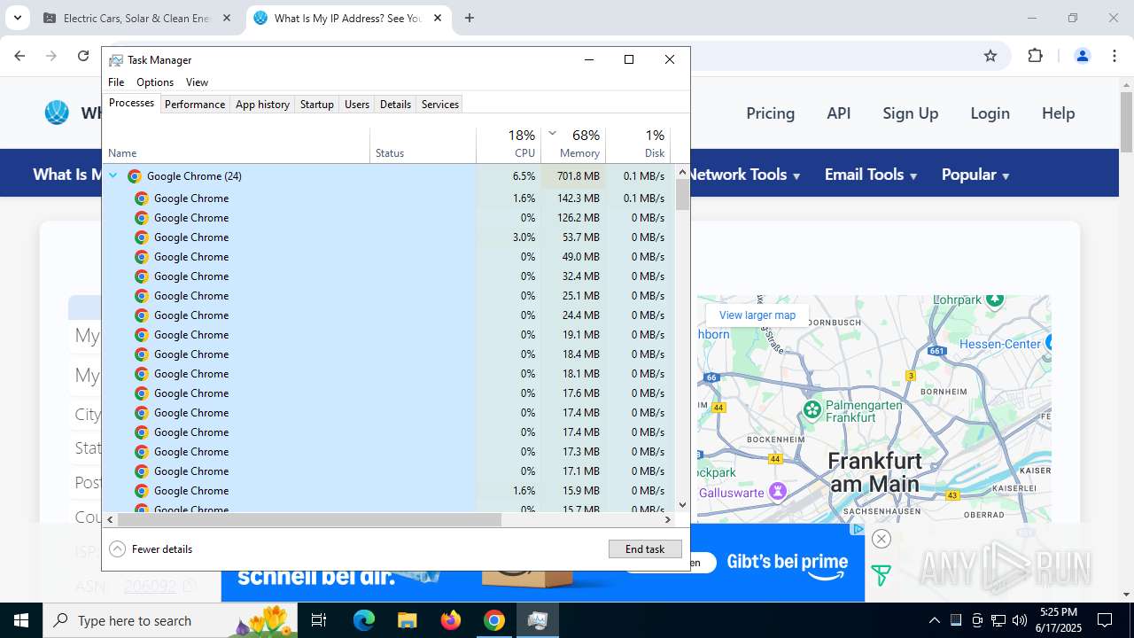Switch to the Performance tab
The width and height of the screenshot is (1134, 638).
195,105
